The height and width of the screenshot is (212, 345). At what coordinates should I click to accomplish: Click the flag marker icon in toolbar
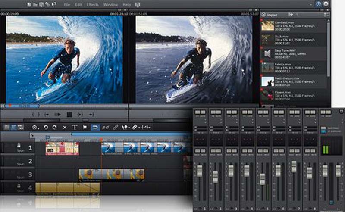(85, 128)
